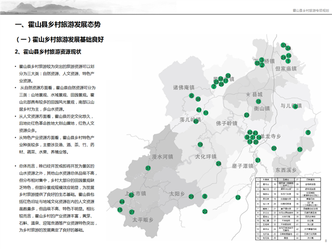Select green marker 6 near 诸佛庵镇
332x249 pixels.
click(x=191, y=96)
